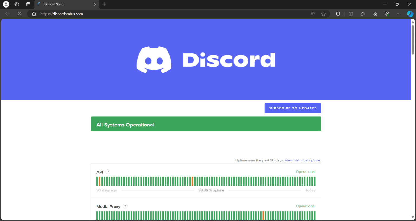Add this page to favorites with star
Viewport: 416px width, 221px height.
323,14
